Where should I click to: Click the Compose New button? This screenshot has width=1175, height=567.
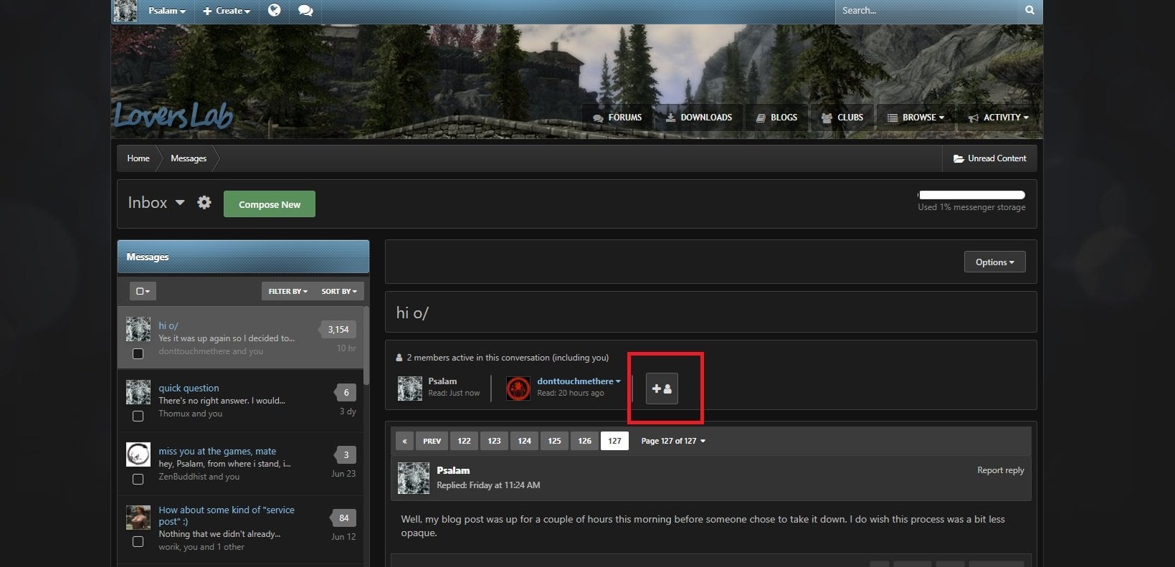point(270,204)
